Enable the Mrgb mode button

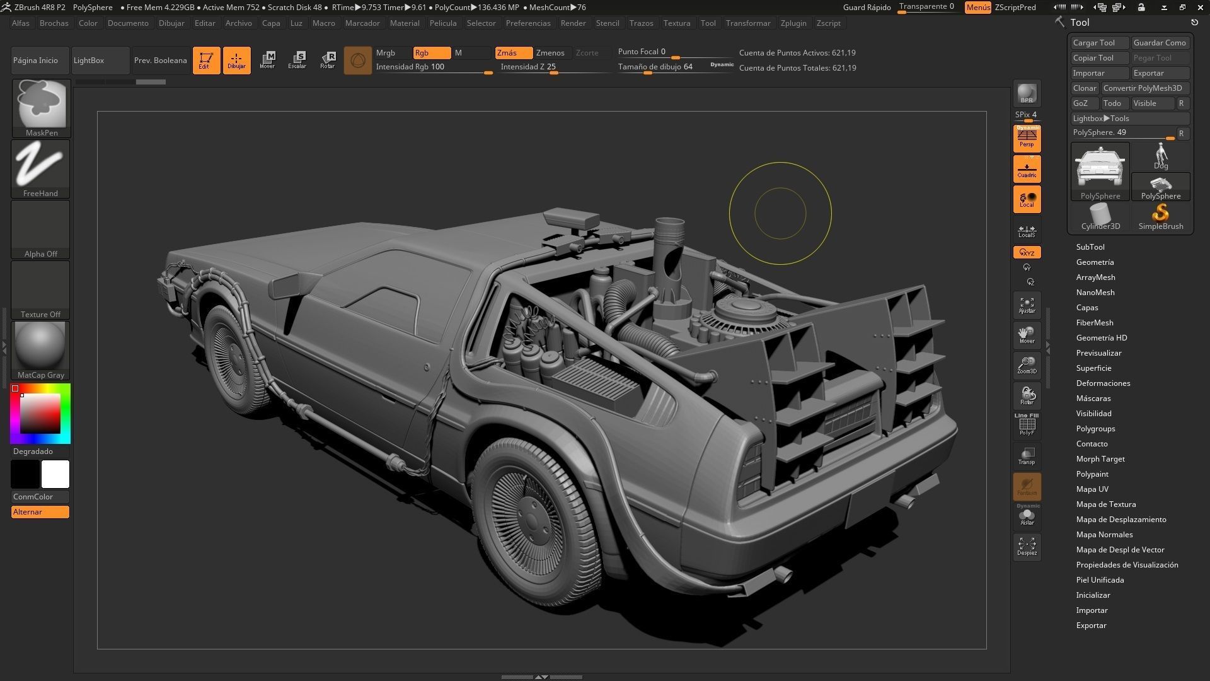pos(392,53)
